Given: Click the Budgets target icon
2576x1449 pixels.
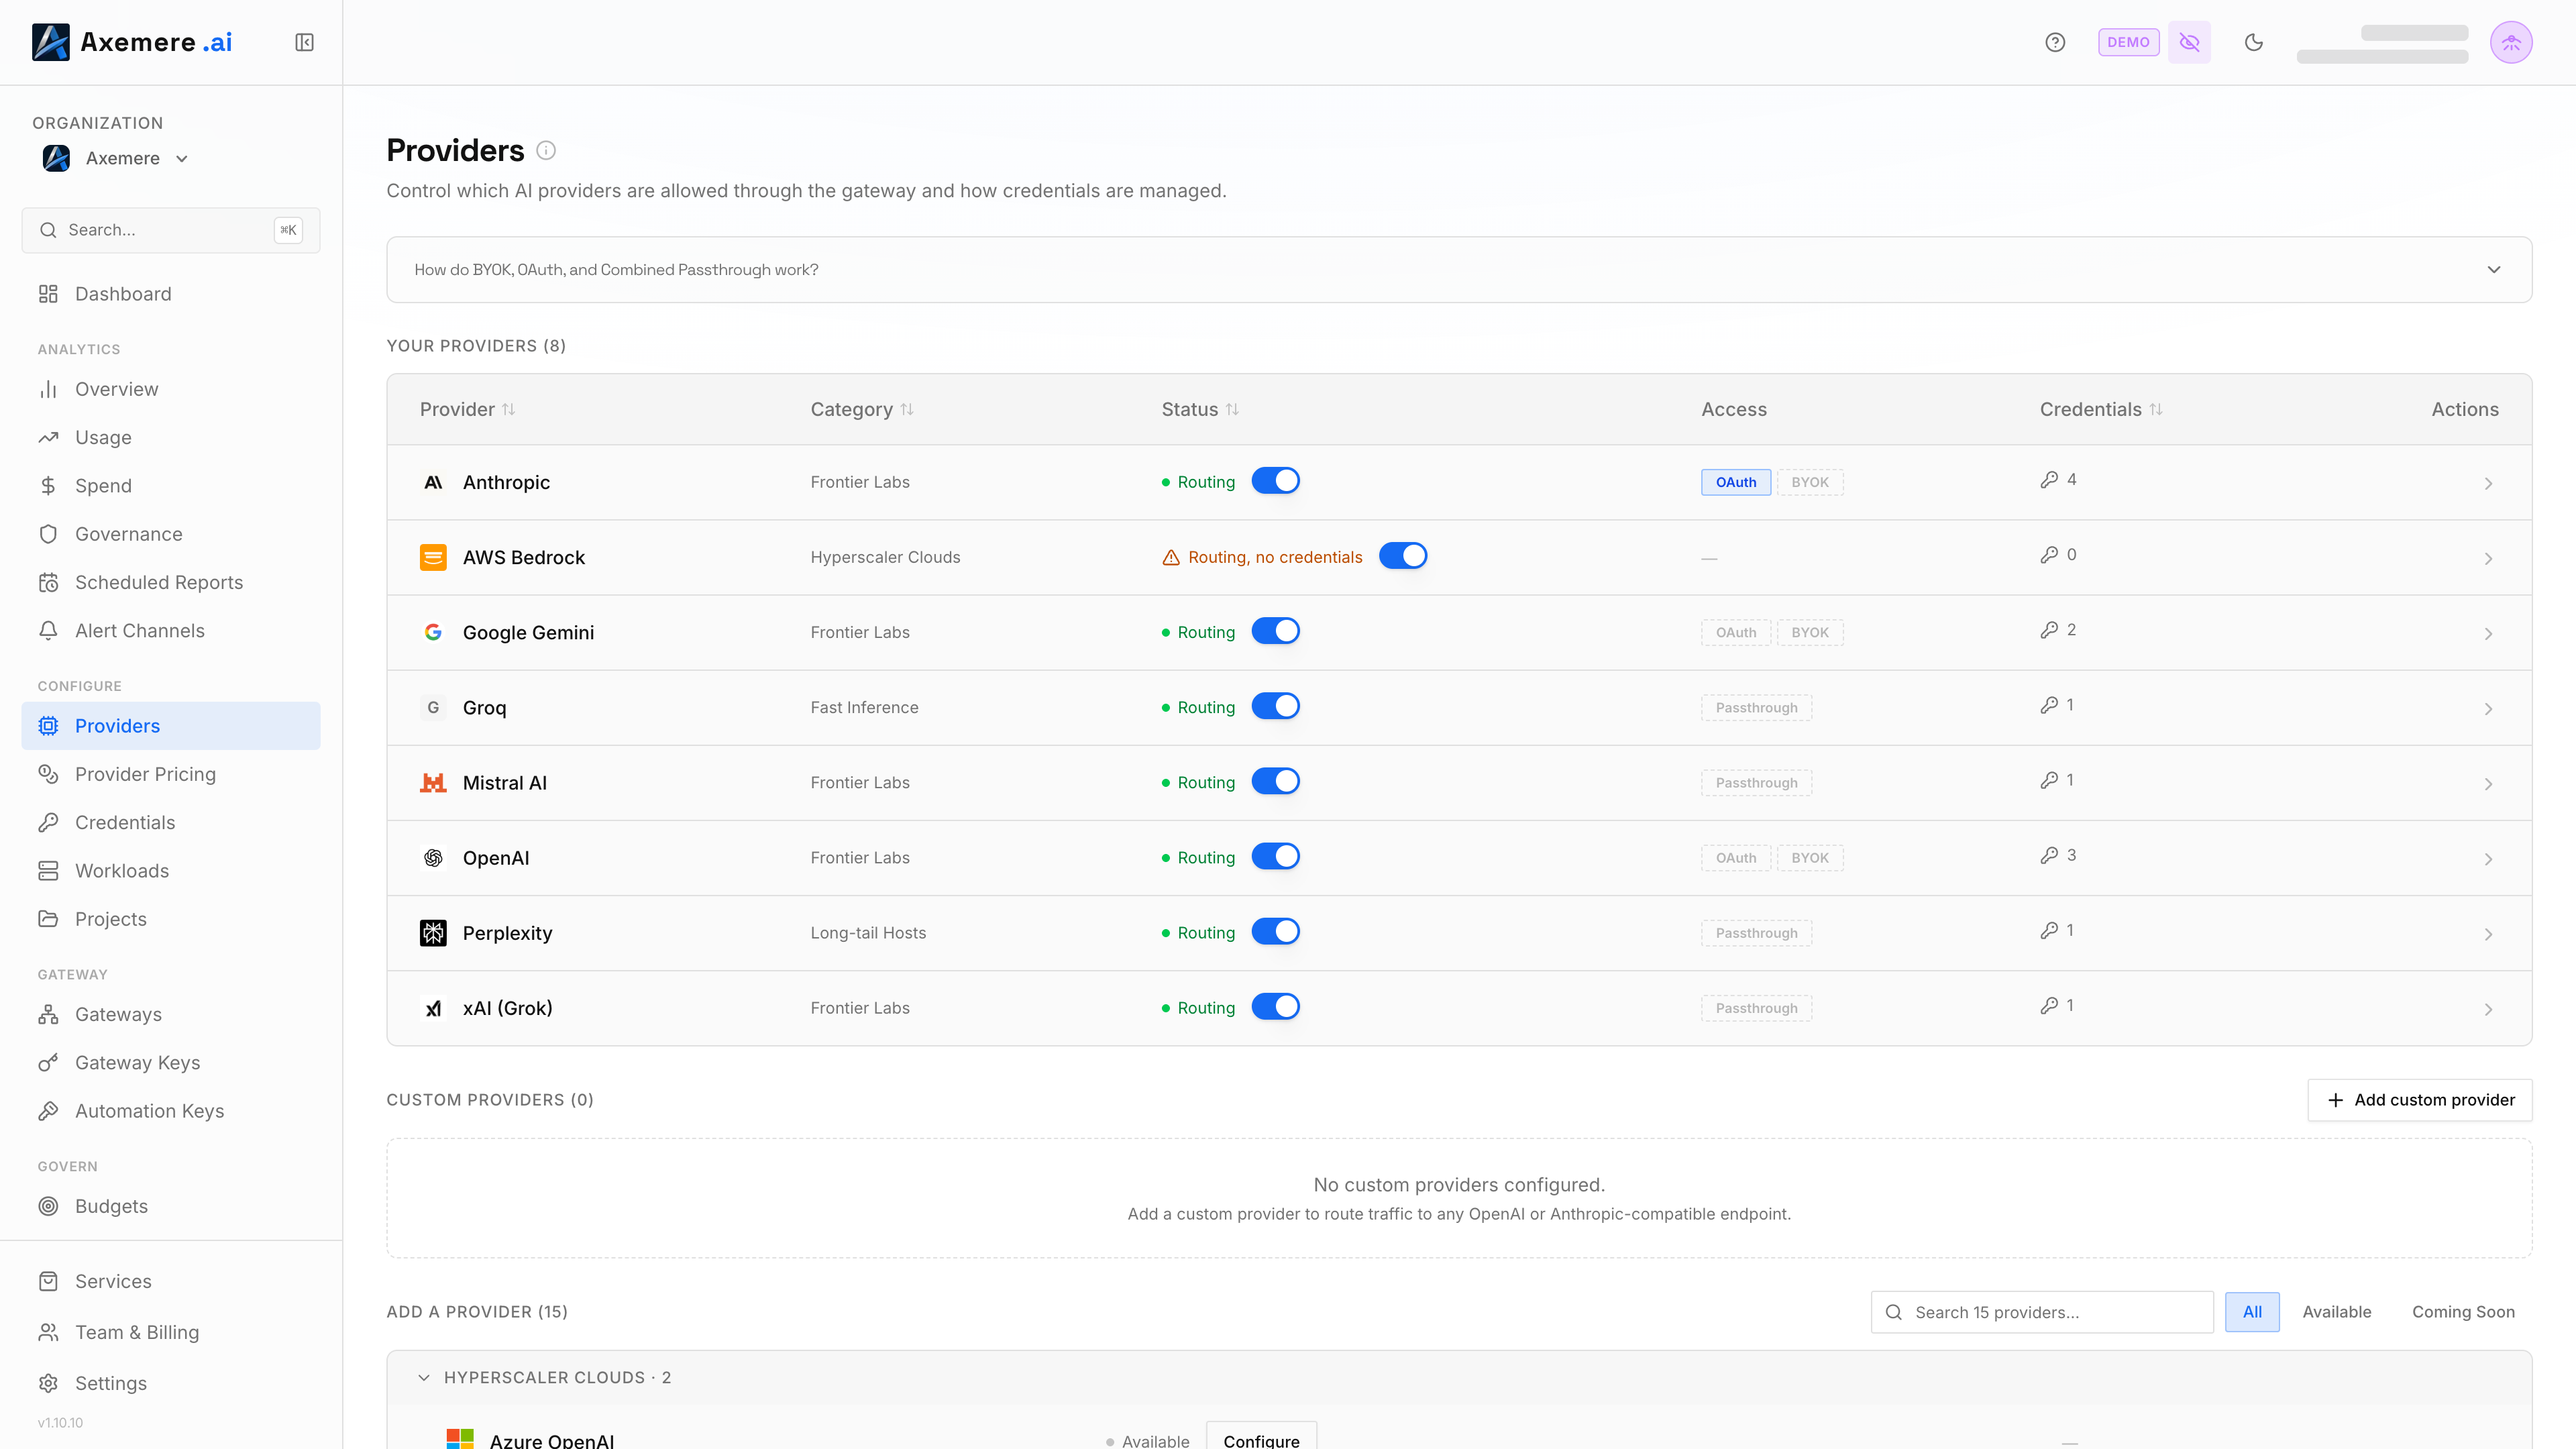Looking at the screenshot, I should click(x=48, y=1206).
